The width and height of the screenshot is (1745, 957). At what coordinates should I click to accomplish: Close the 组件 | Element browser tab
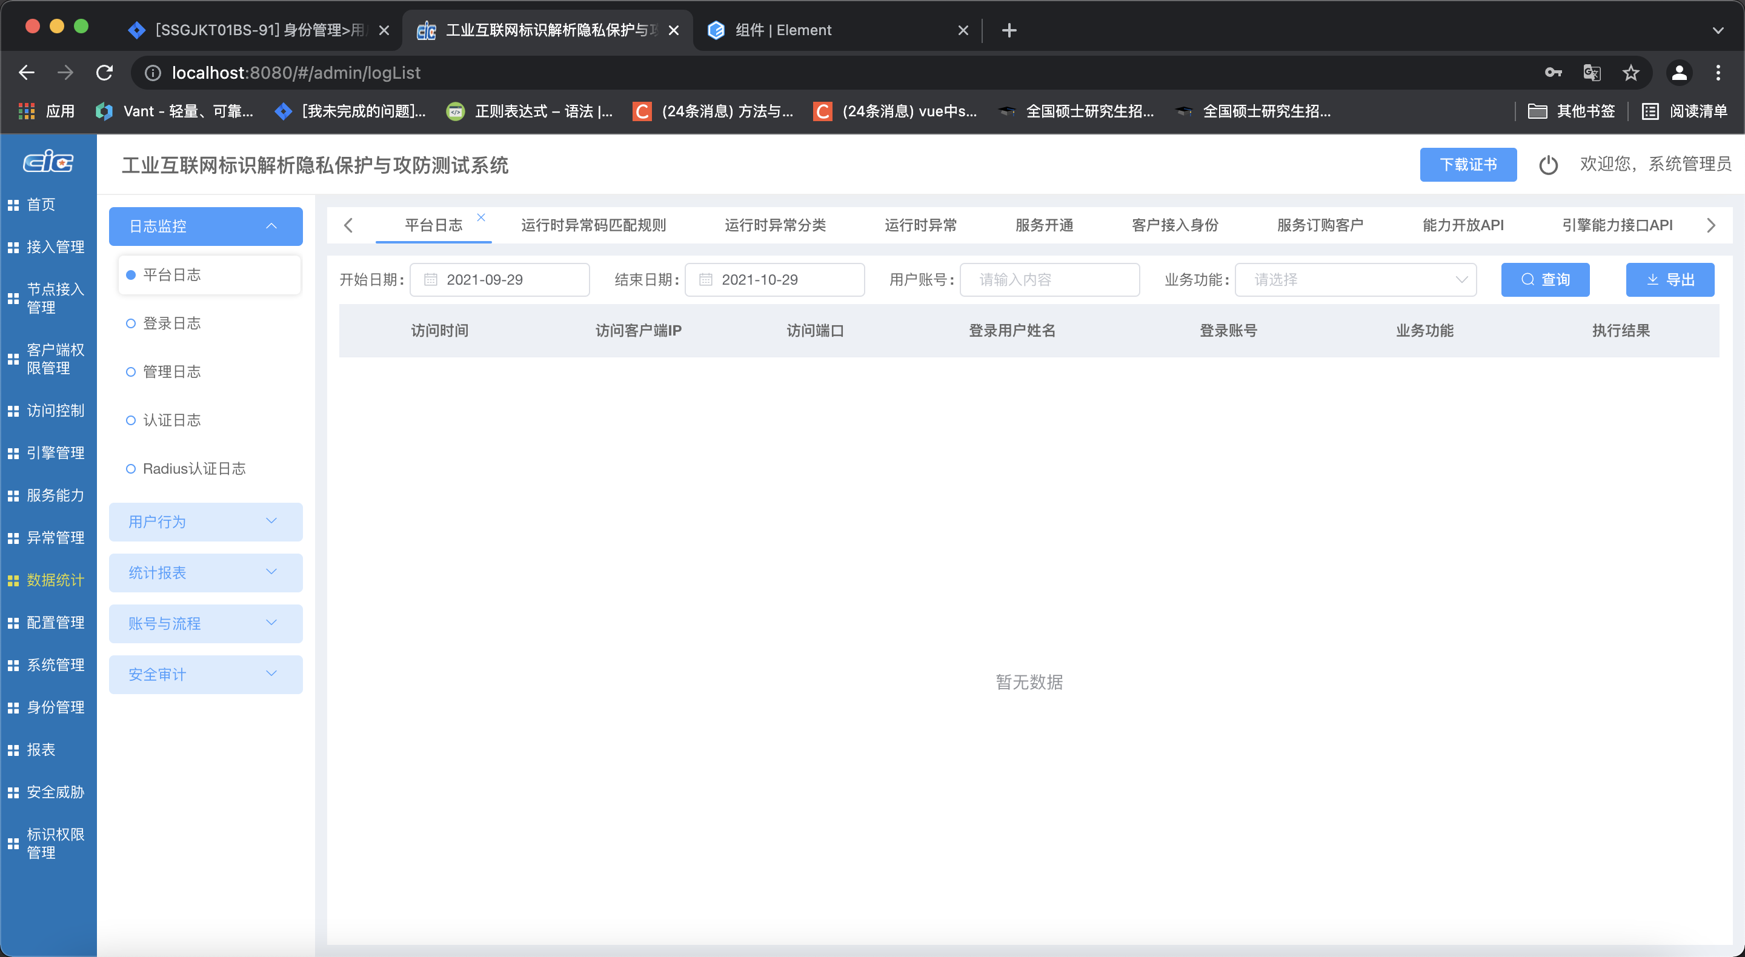pyautogui.click(x=963, y=30)
